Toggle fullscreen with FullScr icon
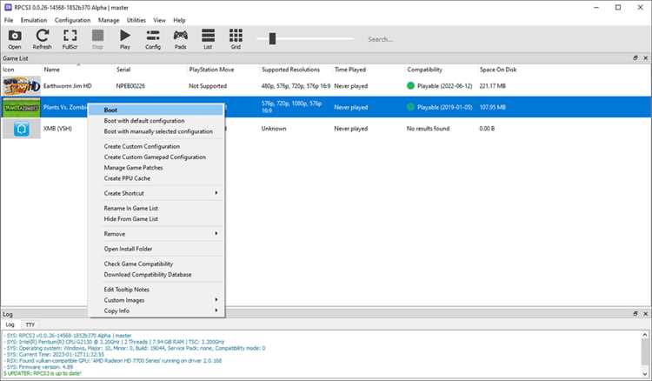 [70, 39]
